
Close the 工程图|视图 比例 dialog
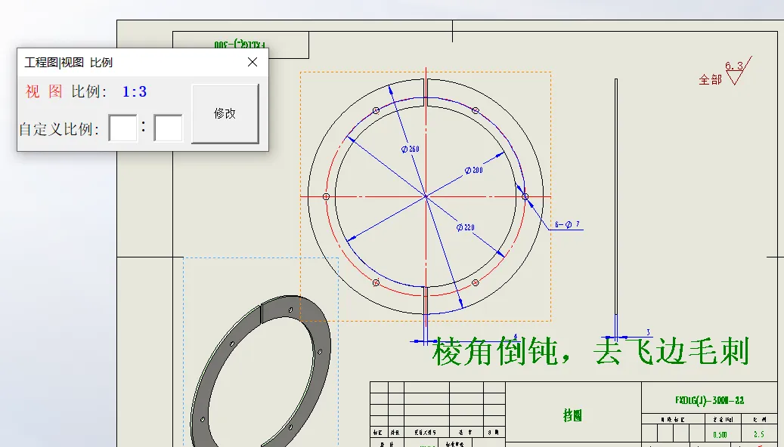pyautogui.click(x=253, y=62)
